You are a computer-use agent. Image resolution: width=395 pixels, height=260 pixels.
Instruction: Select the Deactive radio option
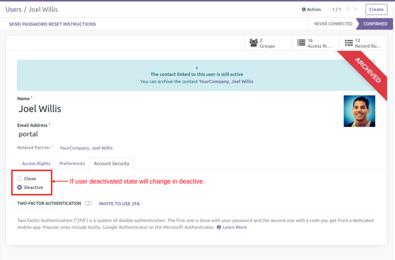[19, 187]
